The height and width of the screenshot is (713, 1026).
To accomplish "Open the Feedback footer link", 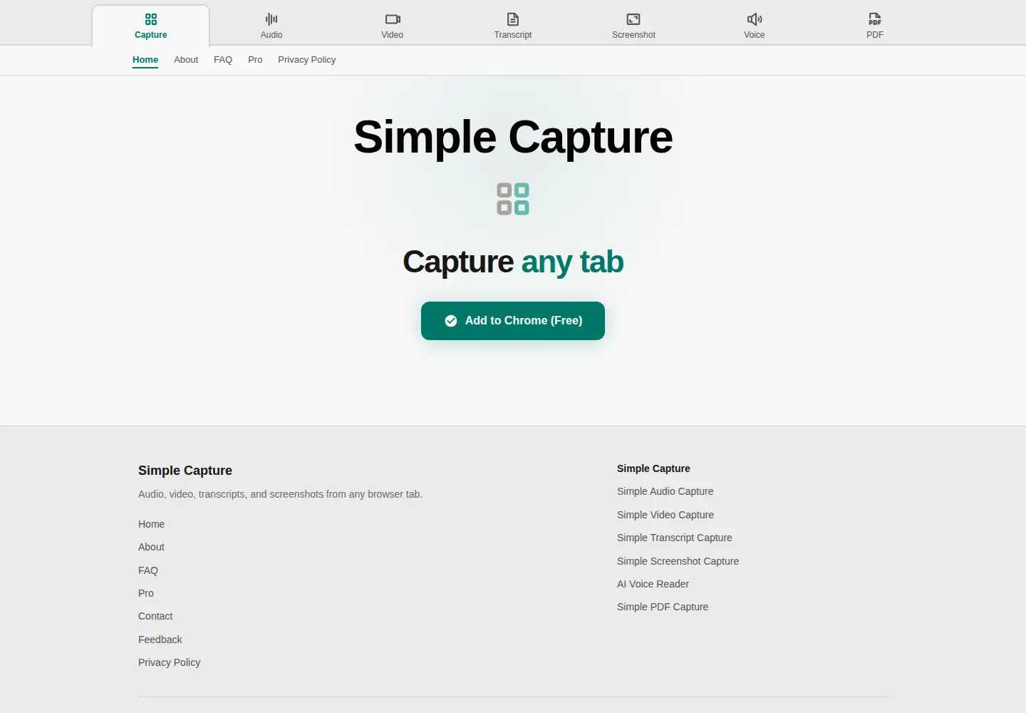I will pyautogui.click(x=160, y=640).
